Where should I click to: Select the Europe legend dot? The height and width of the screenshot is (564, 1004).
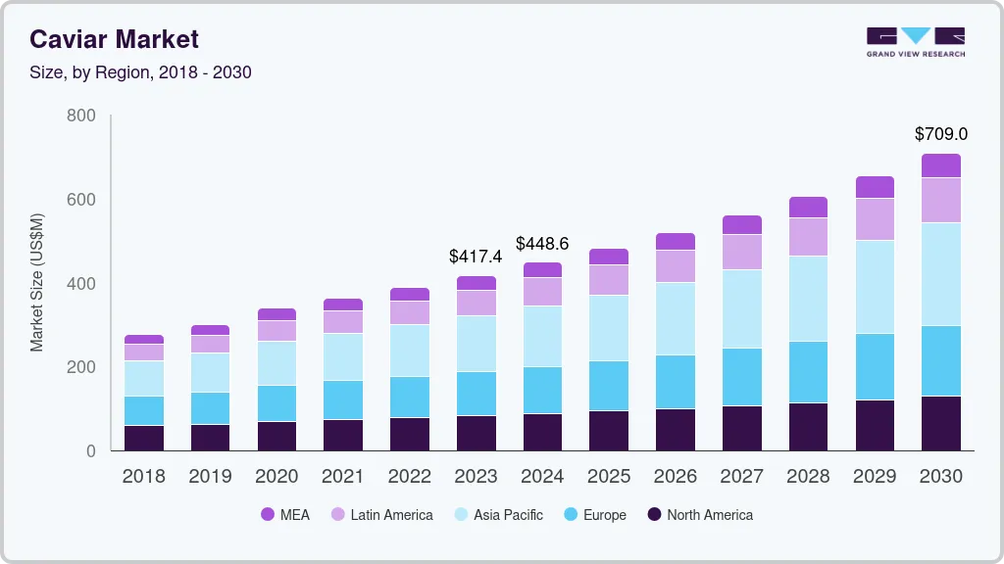tap(569, 514)
